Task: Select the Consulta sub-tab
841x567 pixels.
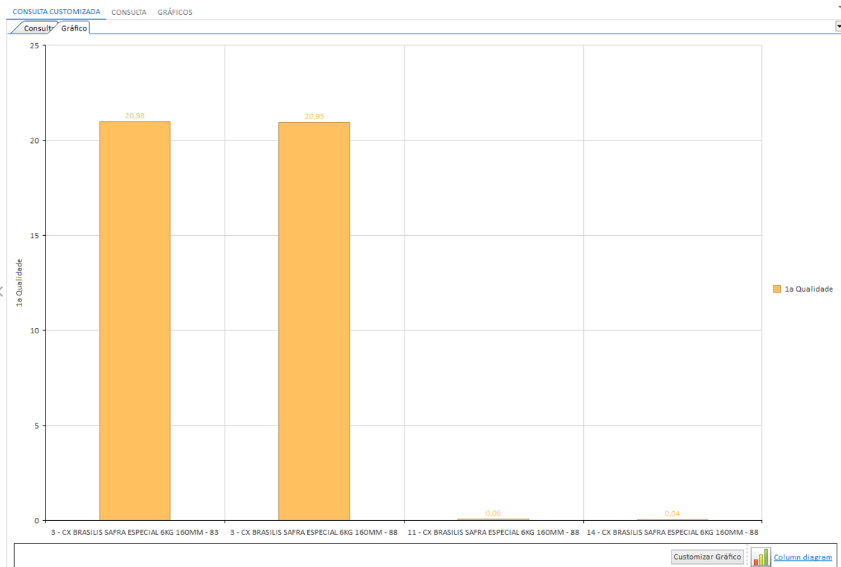Action: (36, 28)
